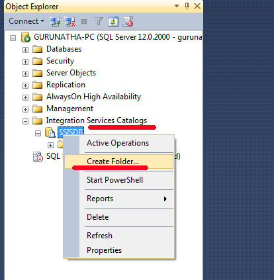
Task: Select the Management tree item
Action: 69,109
